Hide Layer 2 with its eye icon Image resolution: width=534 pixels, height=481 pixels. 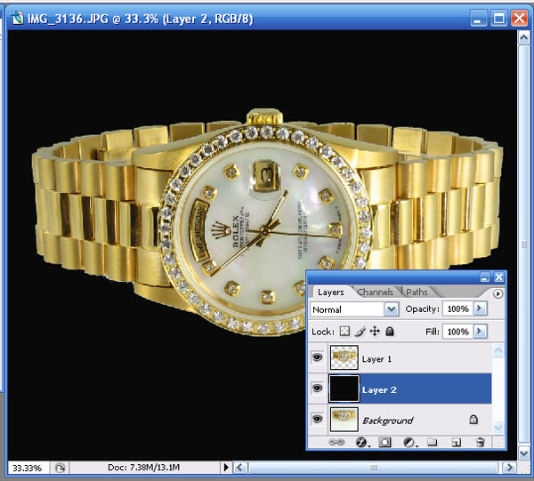click(x=318, y=389)
